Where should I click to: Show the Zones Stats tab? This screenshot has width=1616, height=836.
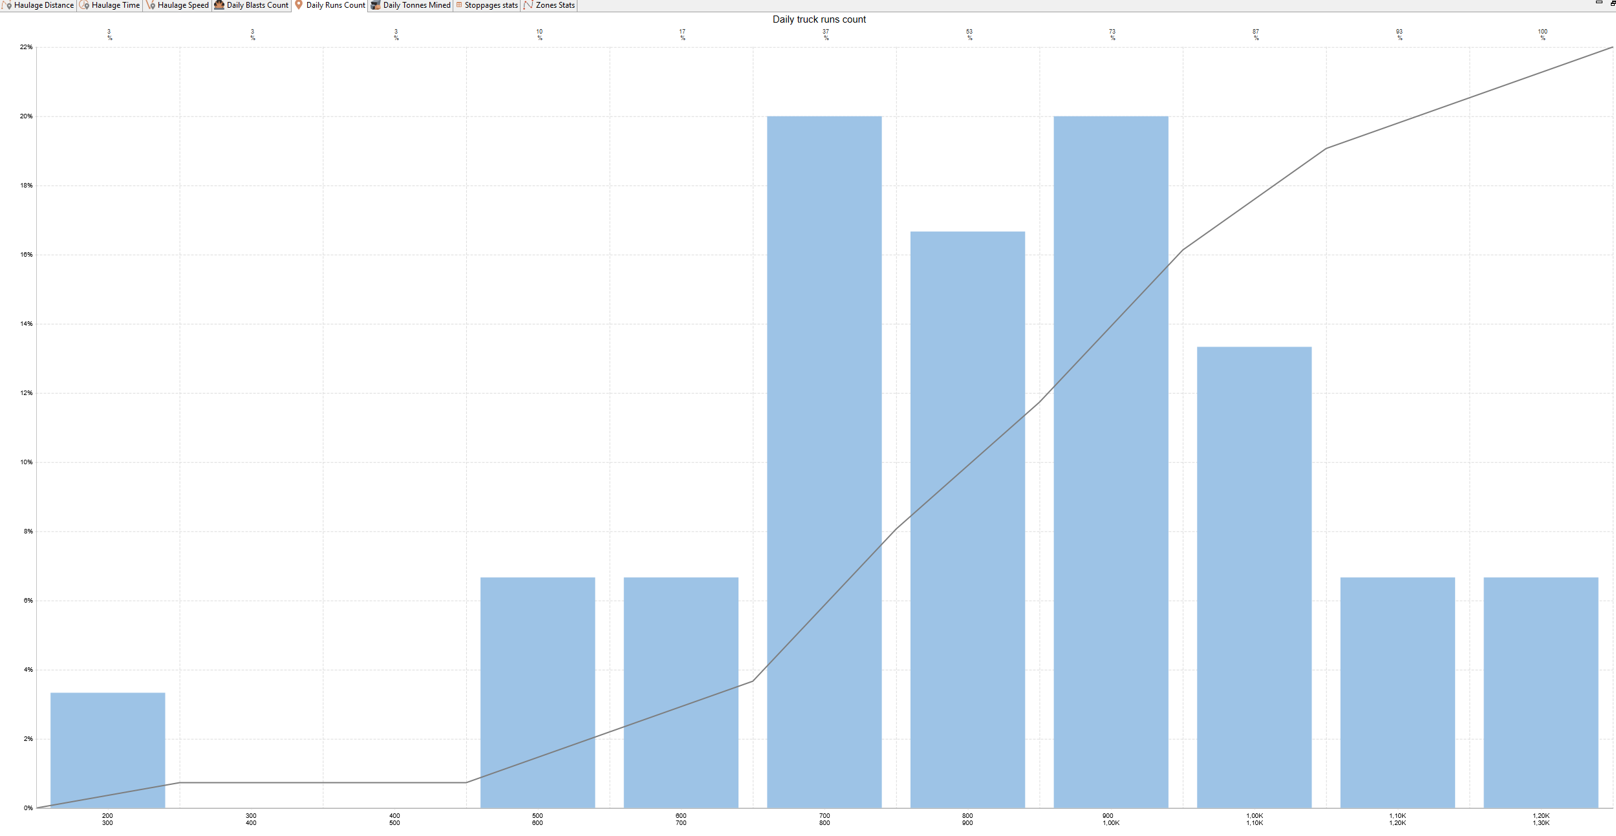tap(550, 5)
